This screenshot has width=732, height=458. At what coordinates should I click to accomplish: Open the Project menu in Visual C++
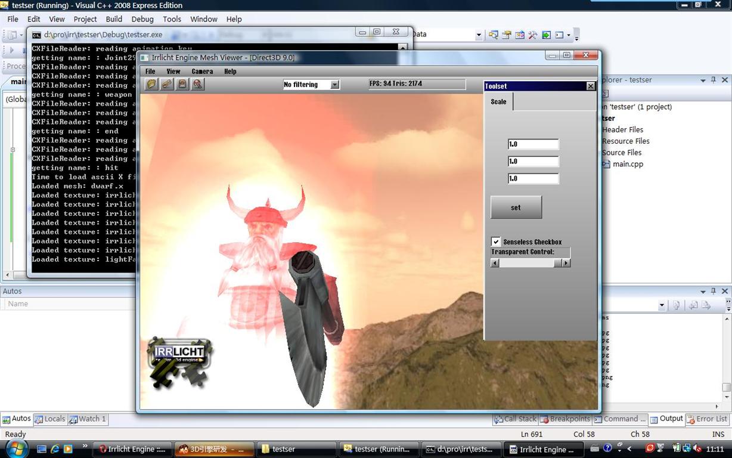[x=85, y=19]
